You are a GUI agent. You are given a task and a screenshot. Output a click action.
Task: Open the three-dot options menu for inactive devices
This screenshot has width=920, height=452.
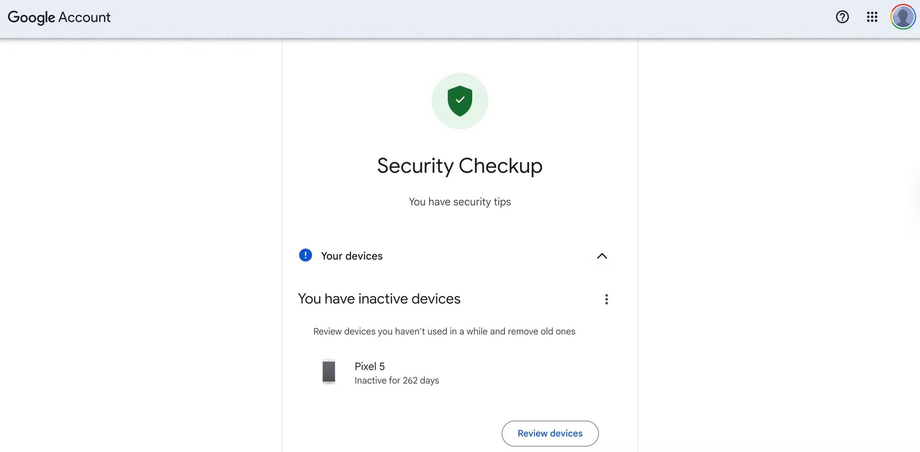(606, 299)
